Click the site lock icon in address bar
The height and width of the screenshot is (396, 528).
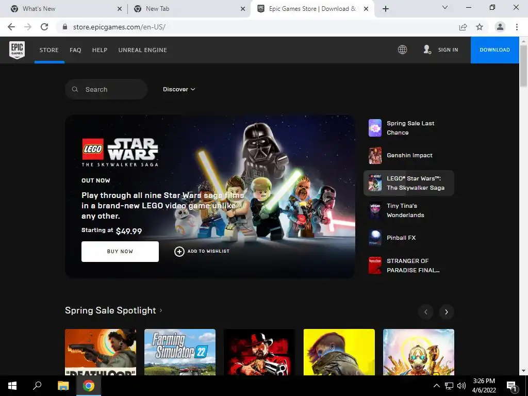(65, 27)
